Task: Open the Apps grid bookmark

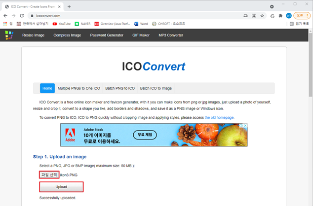Action: coord(8,24)
